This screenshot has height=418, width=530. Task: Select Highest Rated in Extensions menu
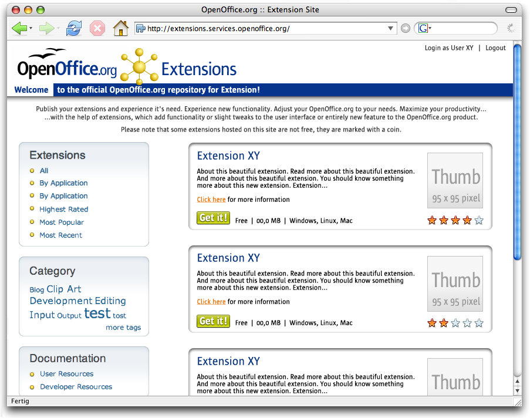[63, 209]
